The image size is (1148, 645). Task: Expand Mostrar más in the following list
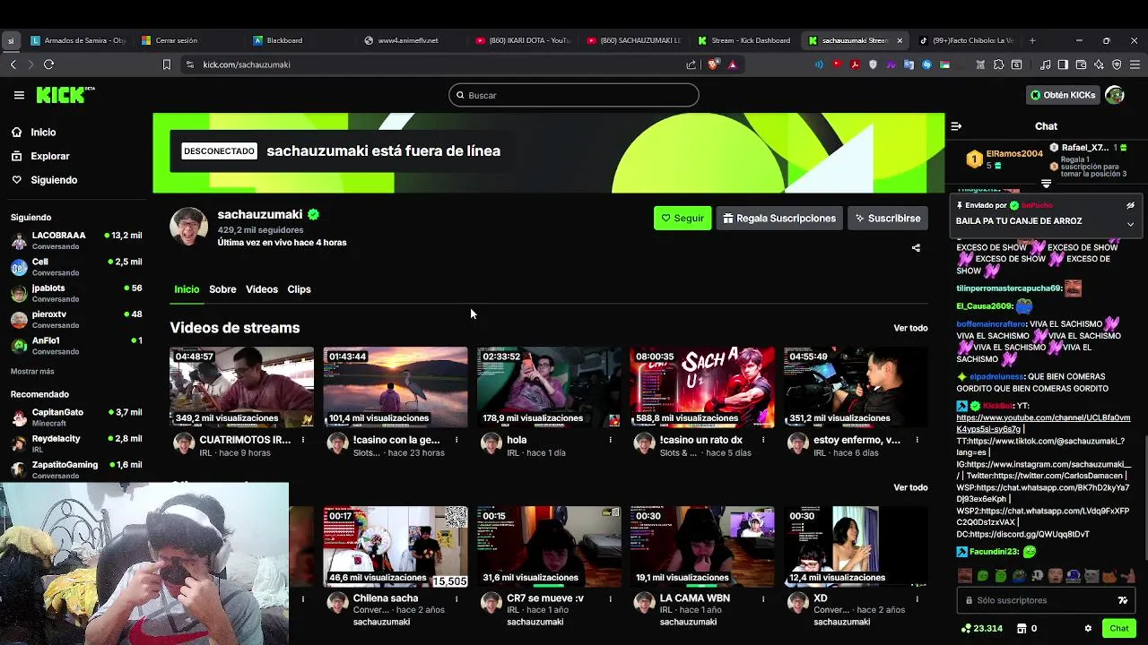tap(32, 372)
